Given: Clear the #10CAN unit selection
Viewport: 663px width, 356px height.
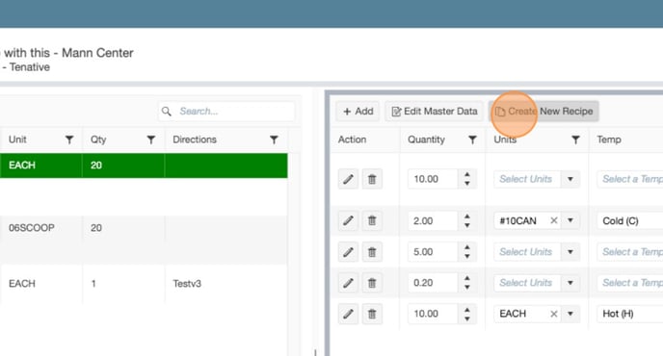Looking at the screenshot, I should pyautogui.click(x=553, y=220).
